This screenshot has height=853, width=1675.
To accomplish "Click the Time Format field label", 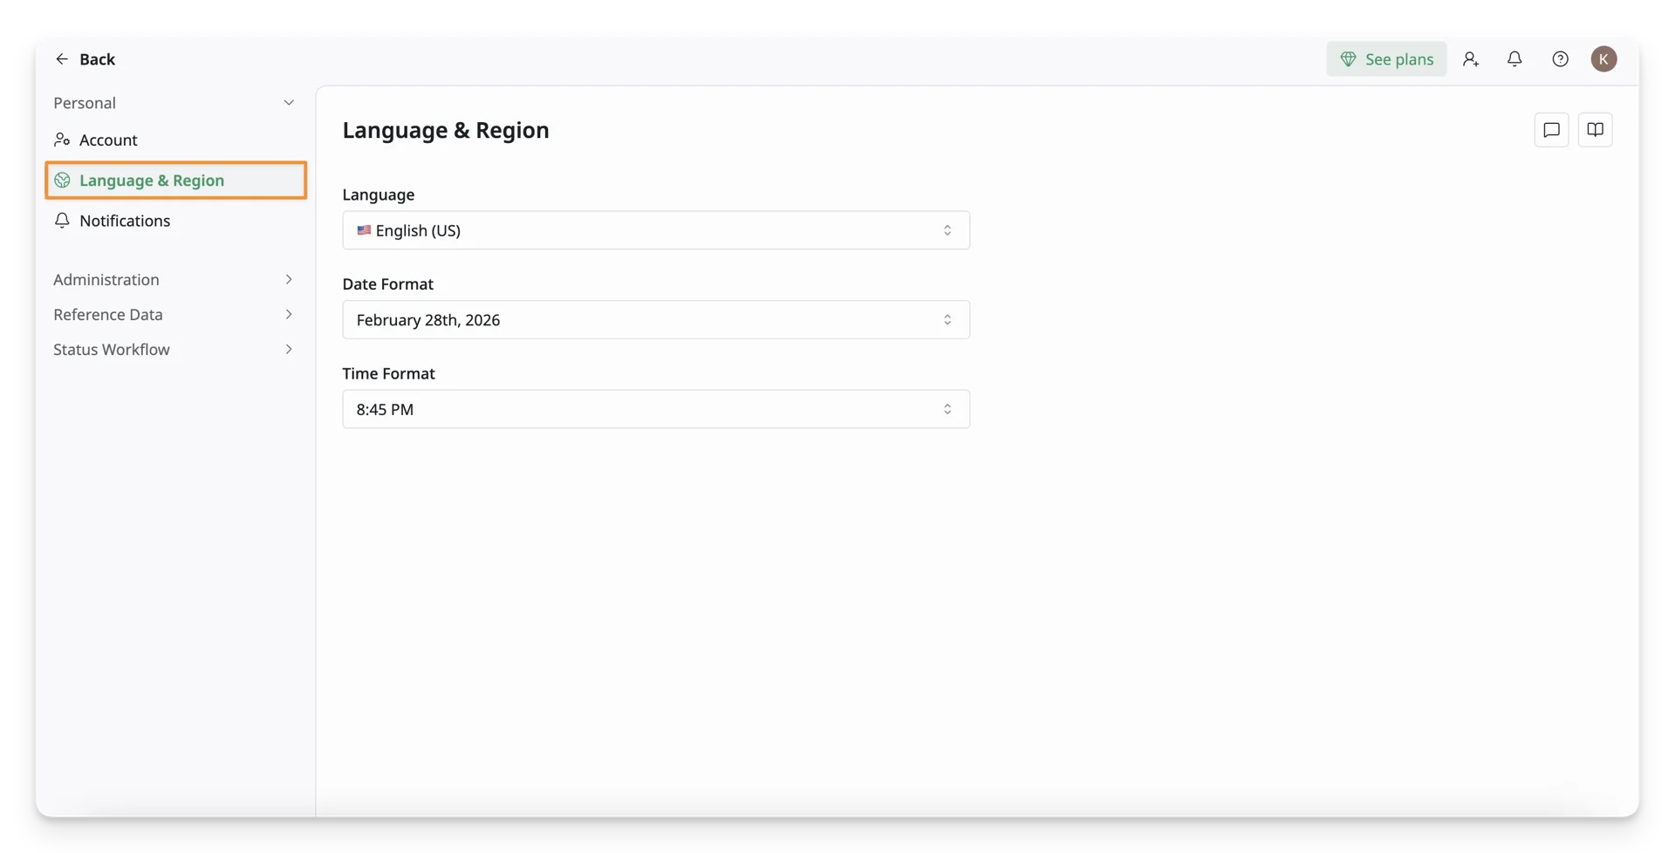I will tap(388, 373).
